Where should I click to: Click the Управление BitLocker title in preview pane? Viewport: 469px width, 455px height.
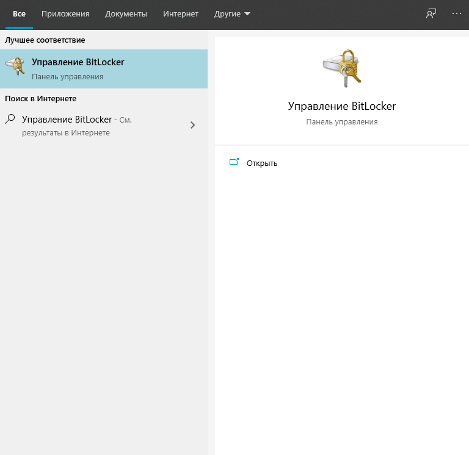[x=341, y=106]
